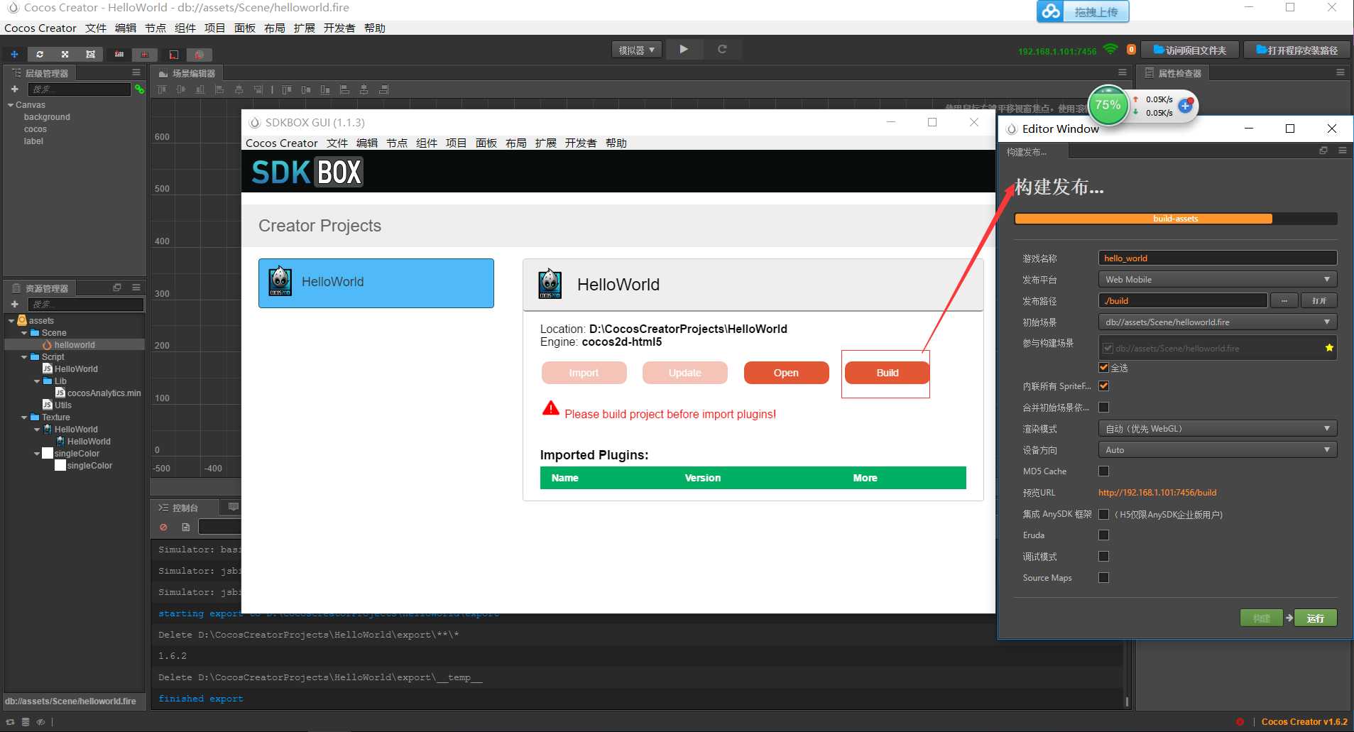Click the game name input field

tap(1217, 258)
